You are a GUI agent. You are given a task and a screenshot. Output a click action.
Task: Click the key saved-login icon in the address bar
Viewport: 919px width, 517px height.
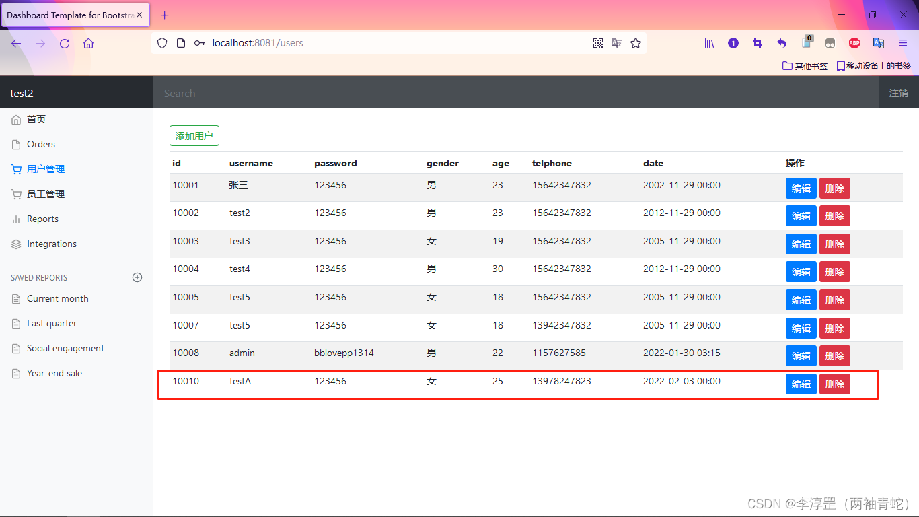pos(200,43)
